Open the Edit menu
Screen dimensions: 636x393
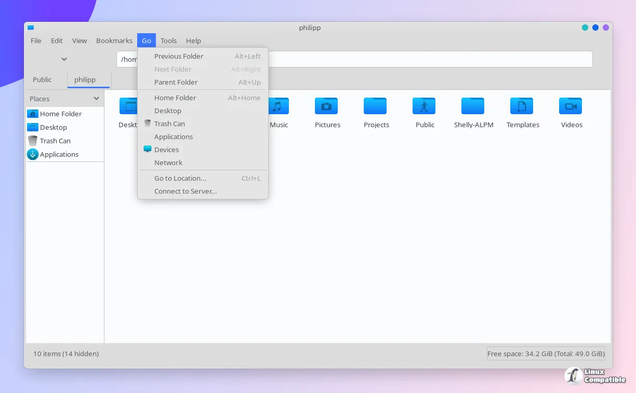pos(57,40)
